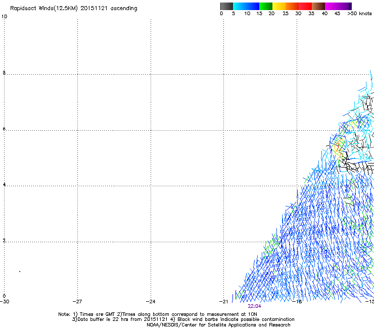Screen dimensions: 374x328
Task: Click the date '20151121' in the title
Action: click(x=94, y=8)
